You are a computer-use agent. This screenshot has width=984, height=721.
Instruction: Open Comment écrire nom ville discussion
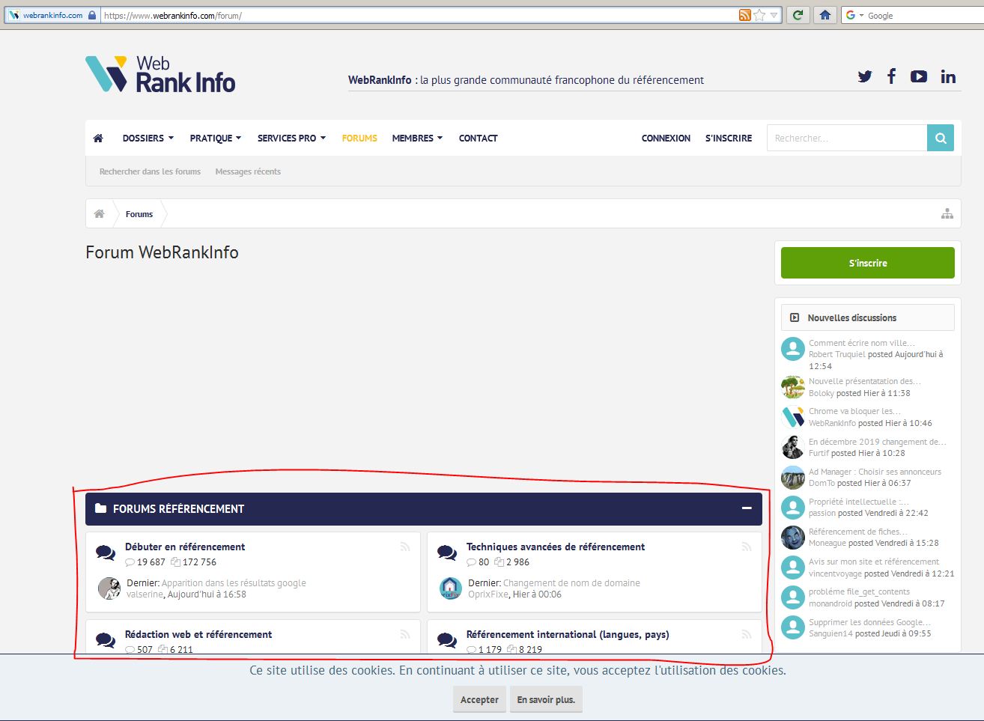coord(861,343)
